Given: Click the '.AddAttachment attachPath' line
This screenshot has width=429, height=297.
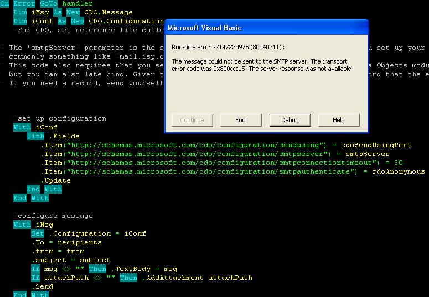Looking at the screenshot, I should pos(142,278).
